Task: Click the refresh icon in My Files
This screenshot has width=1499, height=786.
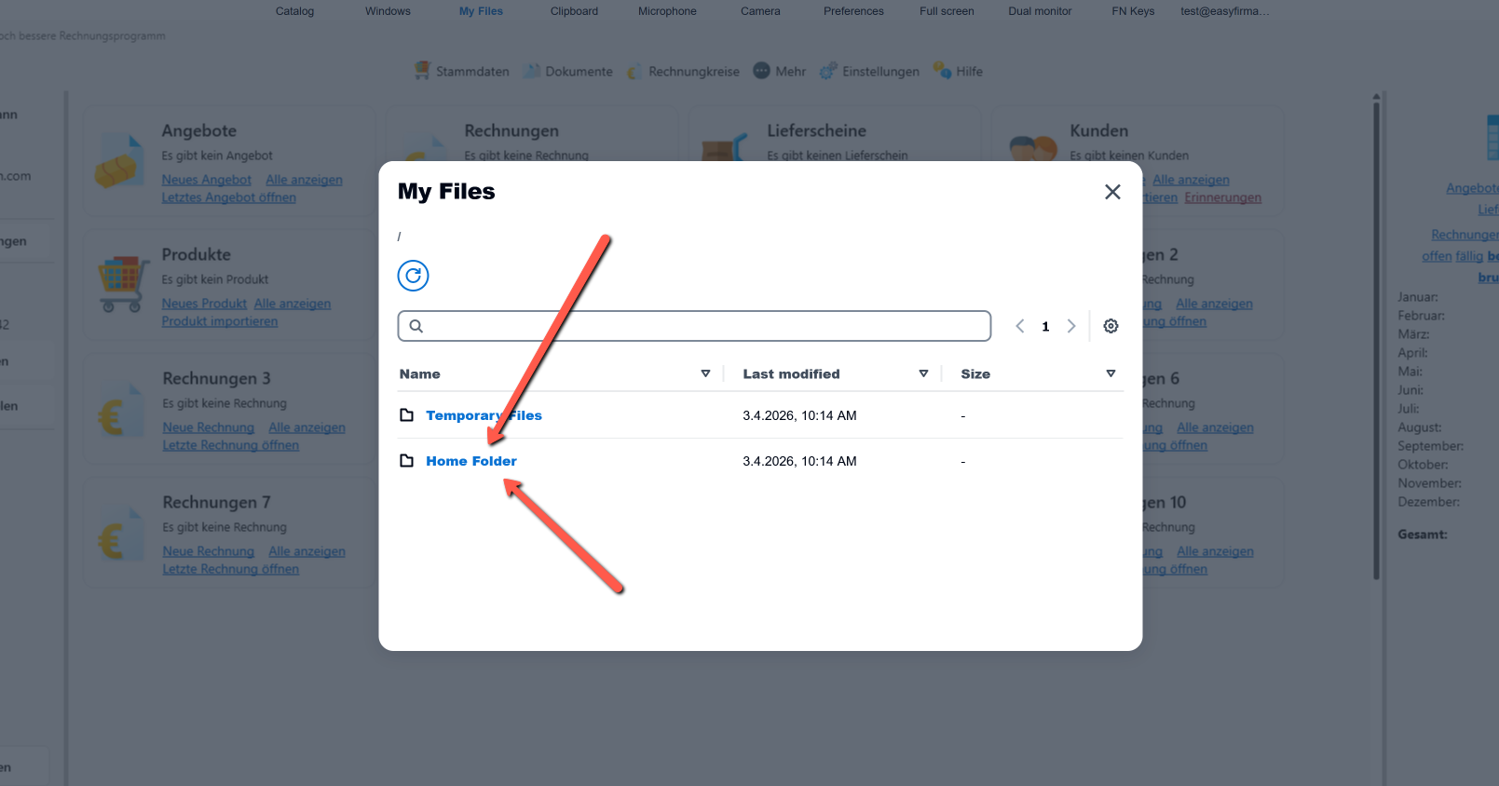Action: point(413,276)
